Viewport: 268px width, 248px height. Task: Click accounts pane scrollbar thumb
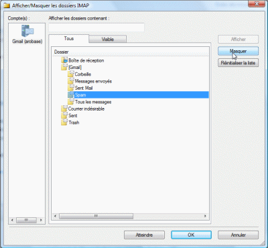(x=26, y=220)
